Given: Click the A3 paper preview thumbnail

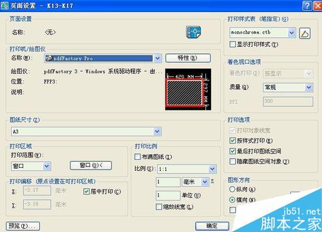Looking at the screenshot, I should tap(188, 89).
